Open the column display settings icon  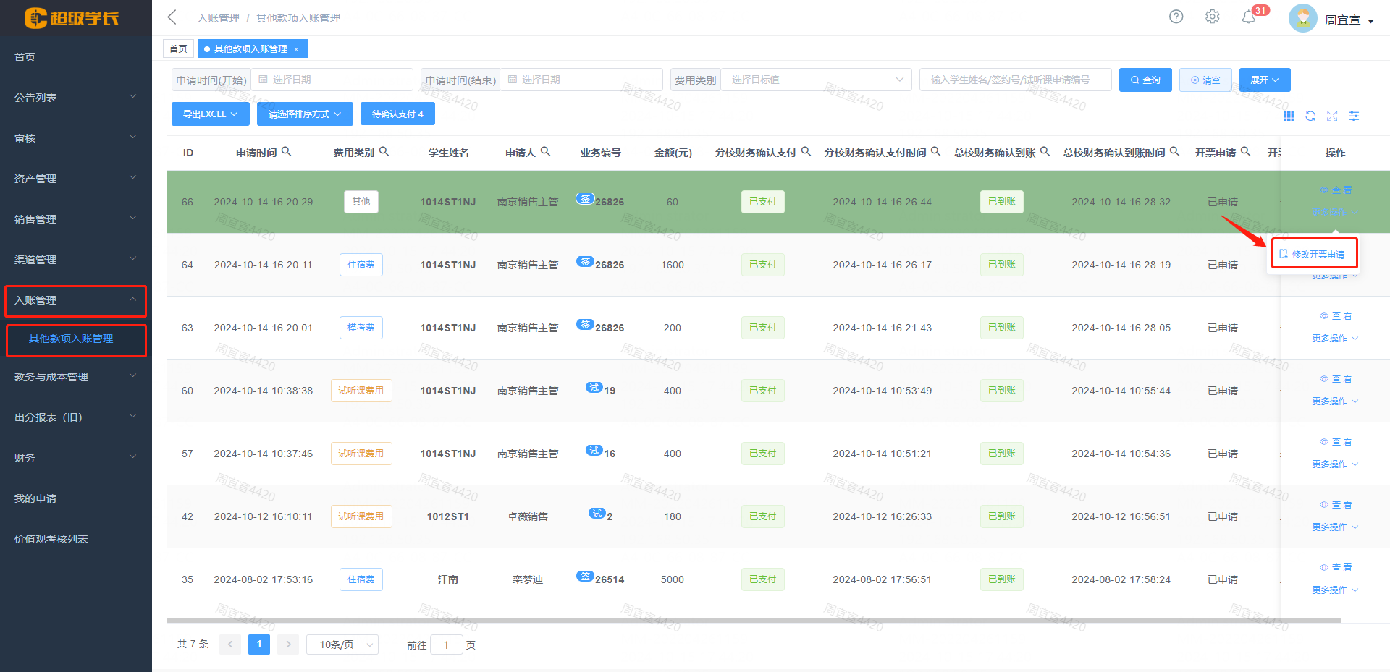pyautogui.click(x=1355, y=116)
